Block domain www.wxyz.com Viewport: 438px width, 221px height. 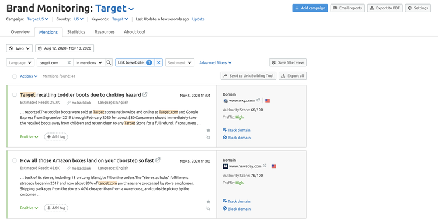point(237,138)
